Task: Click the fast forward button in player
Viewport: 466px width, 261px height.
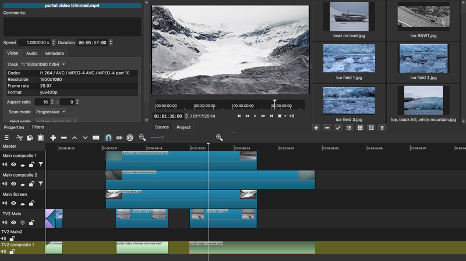Action: coord(263,116)
